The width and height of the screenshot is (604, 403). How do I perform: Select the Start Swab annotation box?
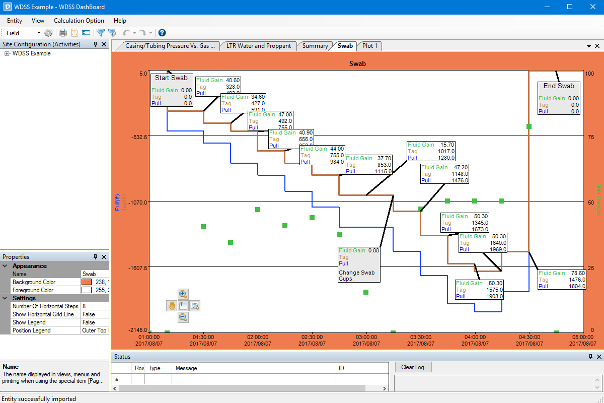172,90
